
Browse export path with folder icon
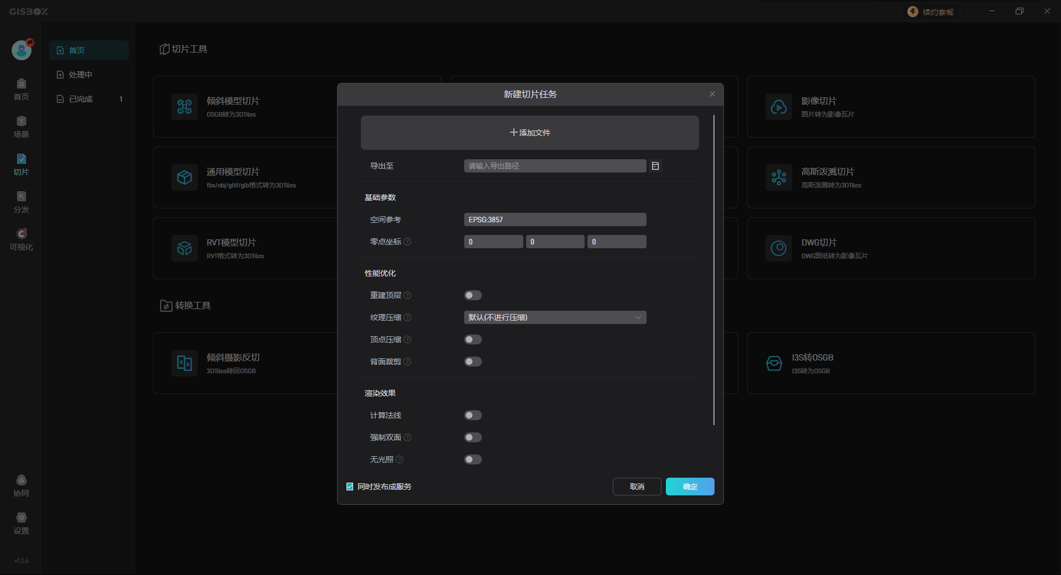(655, 166)
